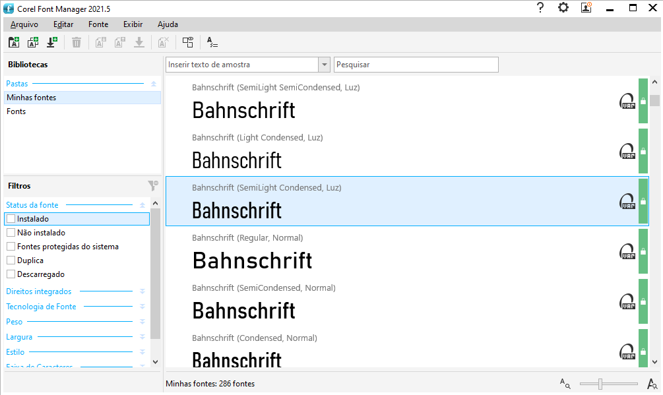Open the Exibir menu
The width and height of the screenshot is (663, 395).
(133, 24)
